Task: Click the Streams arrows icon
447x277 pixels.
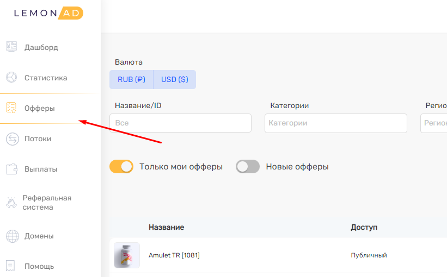Action: tap(11, 139)
